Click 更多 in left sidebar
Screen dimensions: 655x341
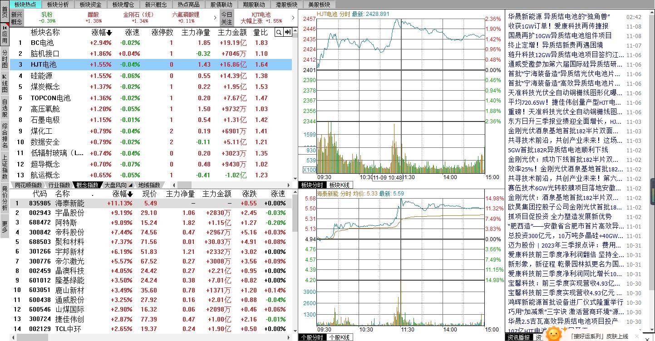click(x=5, y=227)
